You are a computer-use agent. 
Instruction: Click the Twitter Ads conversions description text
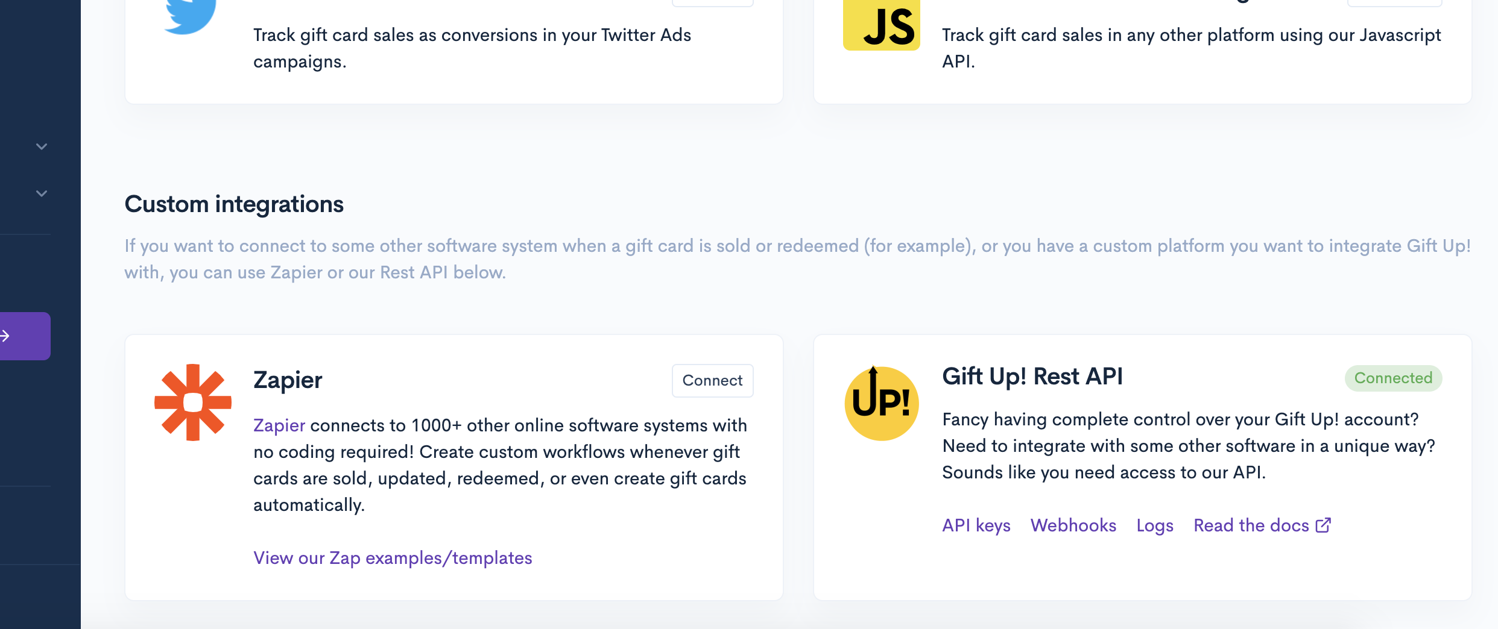(472, 48)
